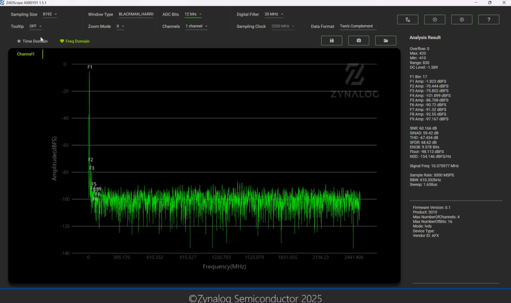Switch to the Time Domain tab
Image resolution: width=511 pixels, height=303 pixels.
32,41
